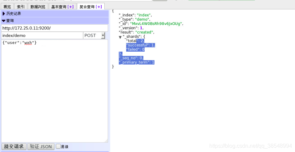295x152 pixels.
Task: Submit the request with 提交请求
Action: [x=14, y=146]
